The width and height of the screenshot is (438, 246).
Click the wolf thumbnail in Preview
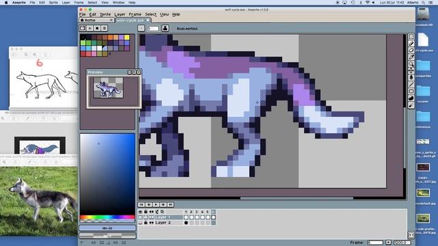coord(108,87)
